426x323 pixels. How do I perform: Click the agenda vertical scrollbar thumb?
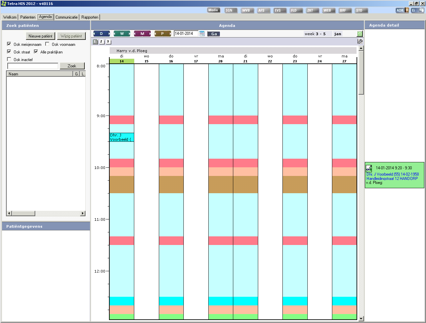(361, 73)
